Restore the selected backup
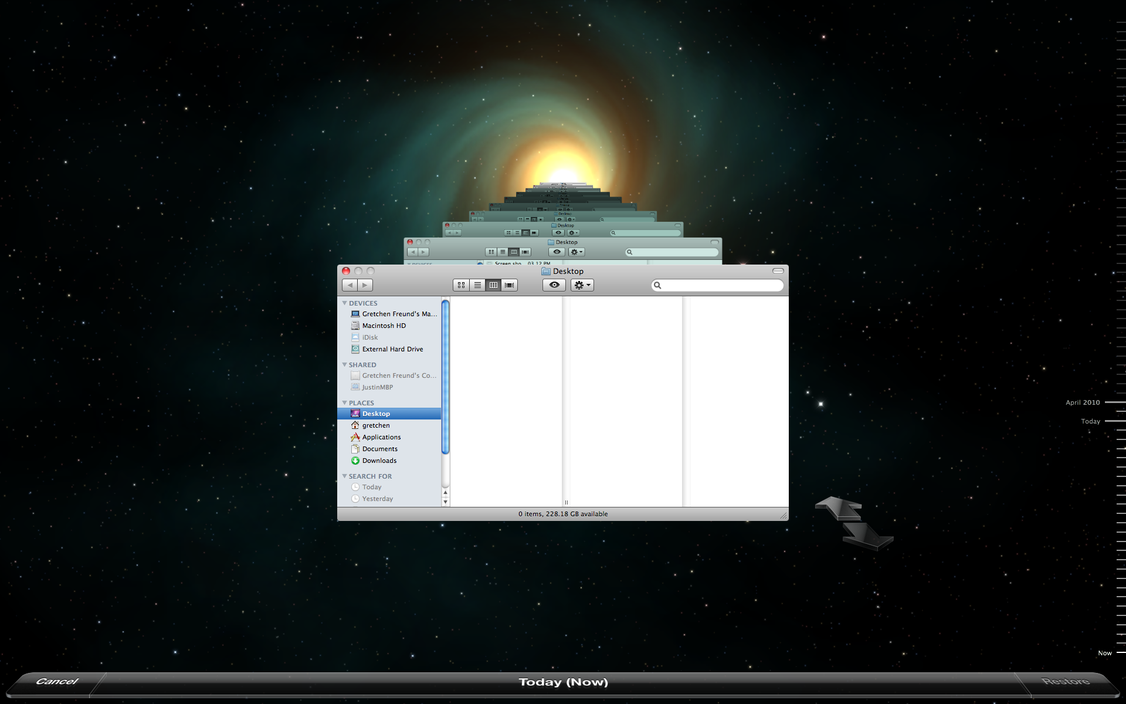The image size is (1126, 704). pos(1067,681)
